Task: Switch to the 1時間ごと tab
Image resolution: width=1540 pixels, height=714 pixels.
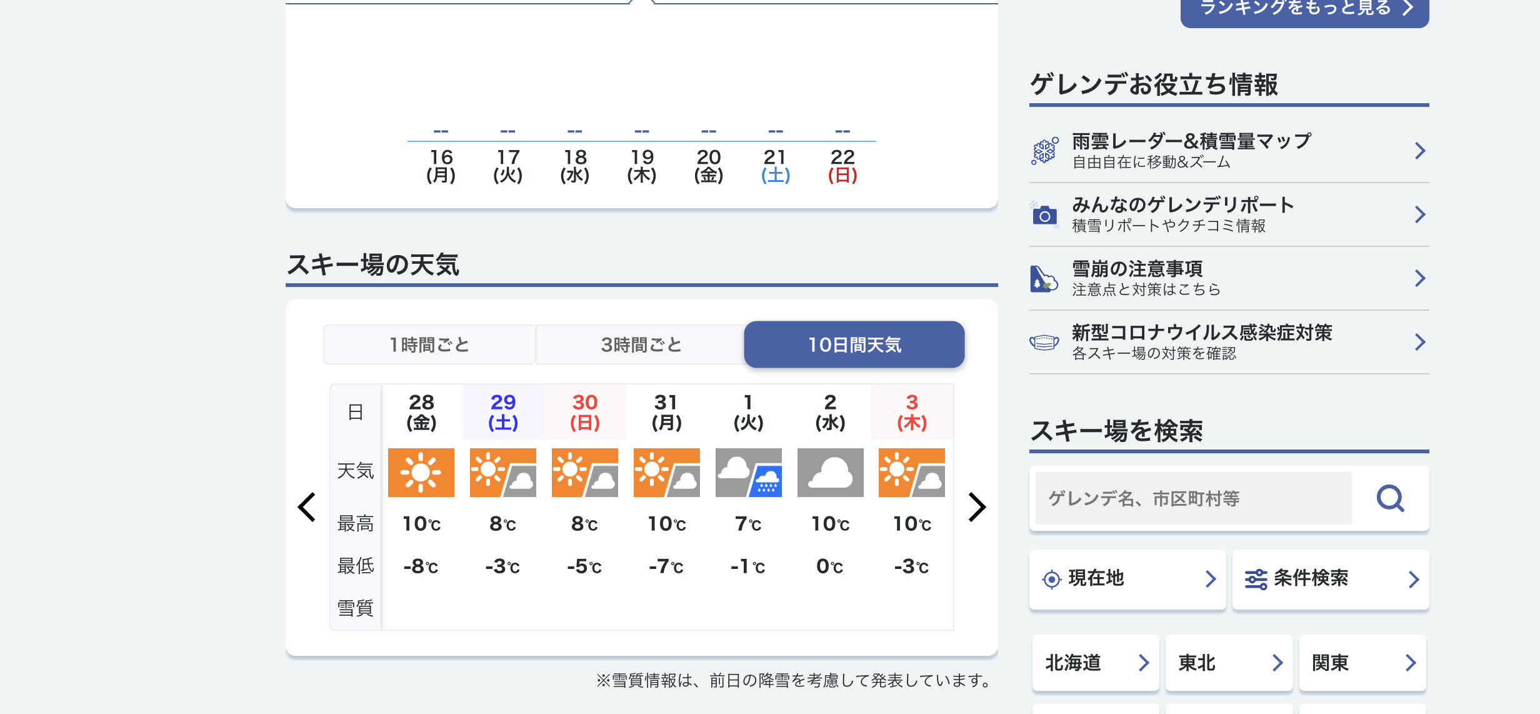Action: coord(429,344)
